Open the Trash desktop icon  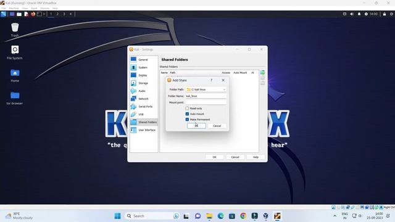15,30
